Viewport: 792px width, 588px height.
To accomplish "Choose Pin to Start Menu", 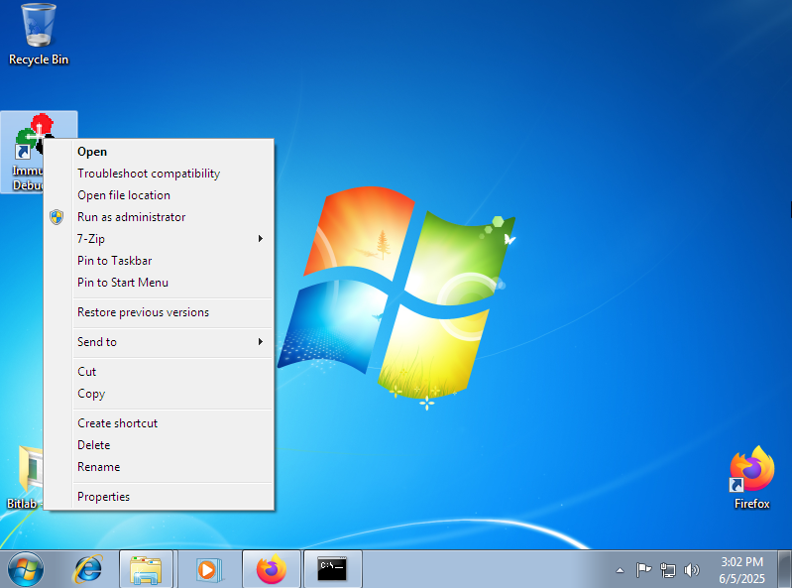I will tap(160, 283).
